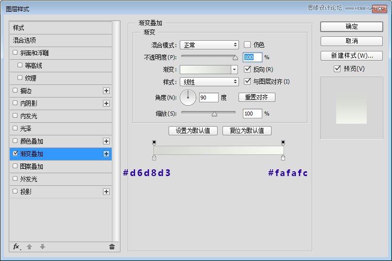
Task: Add another 渐变叠加 effect via plus icon
Action: (106, 154)
